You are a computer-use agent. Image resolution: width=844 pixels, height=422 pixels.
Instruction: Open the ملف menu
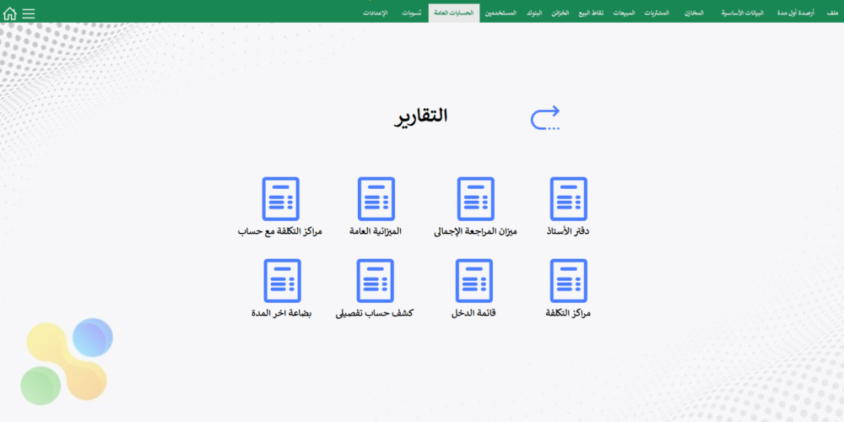[x=832, y=14]
